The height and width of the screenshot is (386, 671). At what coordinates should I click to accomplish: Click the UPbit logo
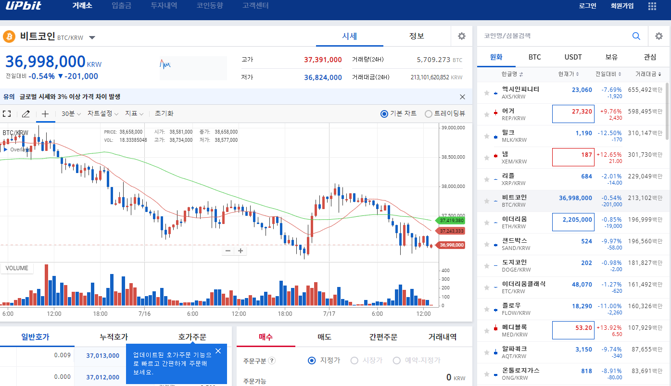click(24, 6)
